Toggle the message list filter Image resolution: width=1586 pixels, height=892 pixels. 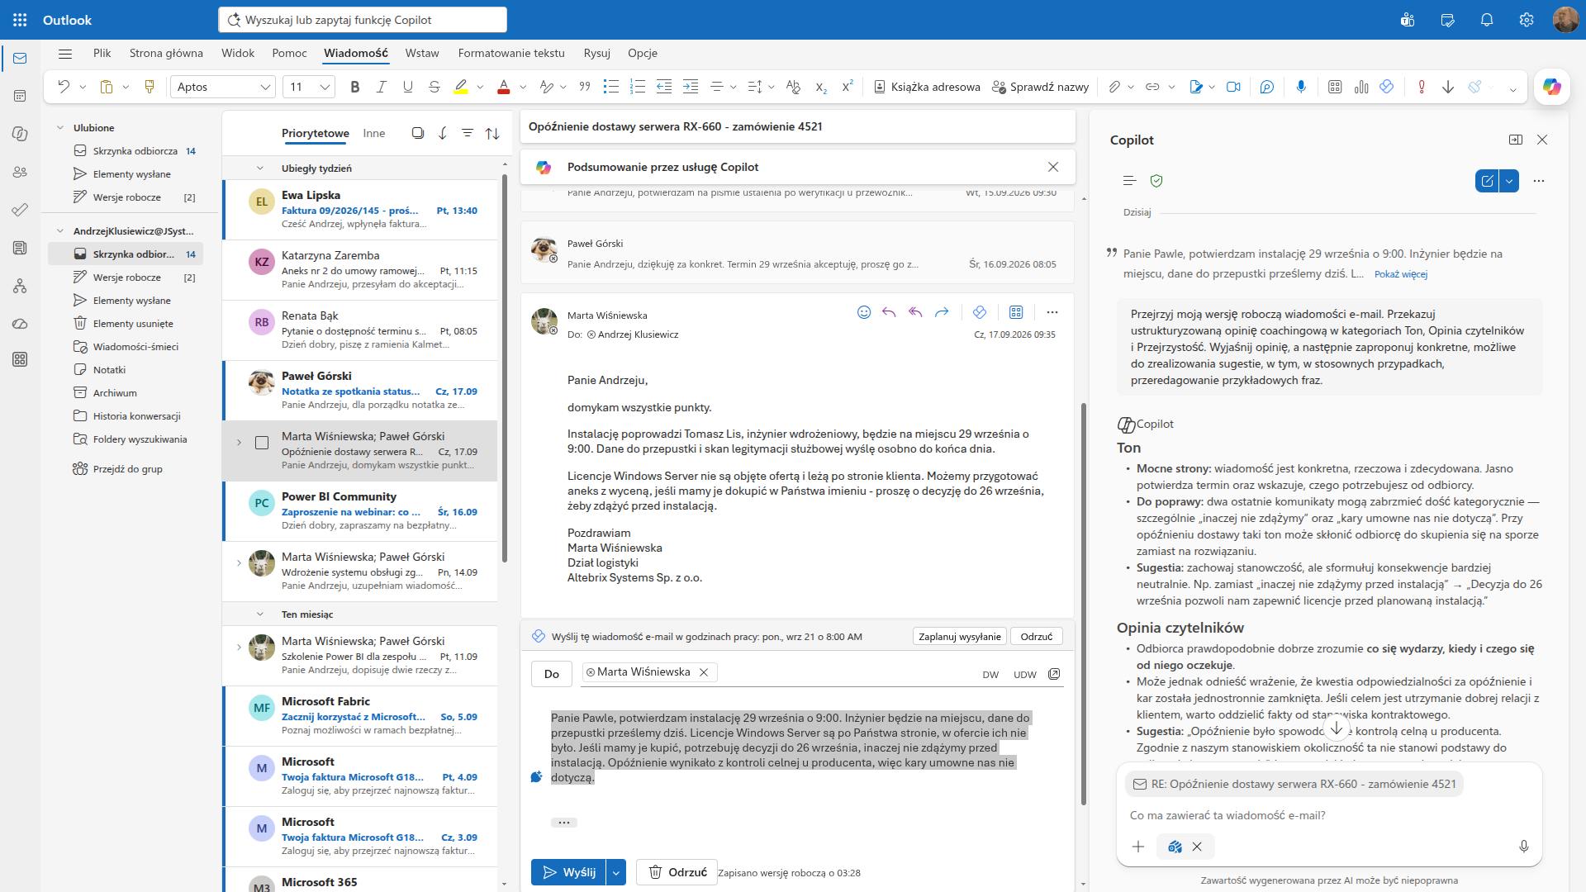pos(468,133)
